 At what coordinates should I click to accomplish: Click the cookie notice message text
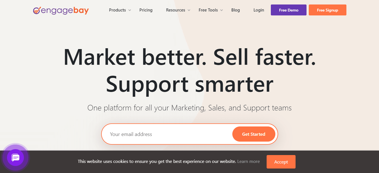click(x=157, y=162)
